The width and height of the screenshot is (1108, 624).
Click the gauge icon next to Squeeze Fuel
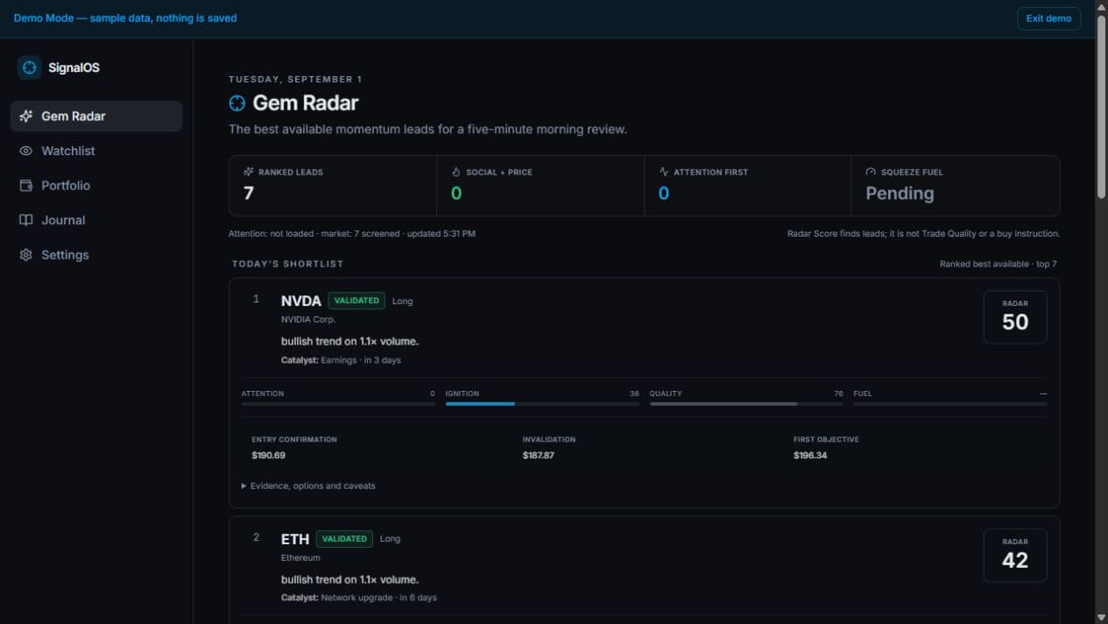tap(871, 172)
